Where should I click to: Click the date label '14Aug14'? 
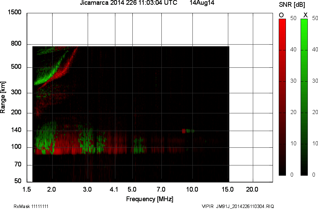coord(202,3)
